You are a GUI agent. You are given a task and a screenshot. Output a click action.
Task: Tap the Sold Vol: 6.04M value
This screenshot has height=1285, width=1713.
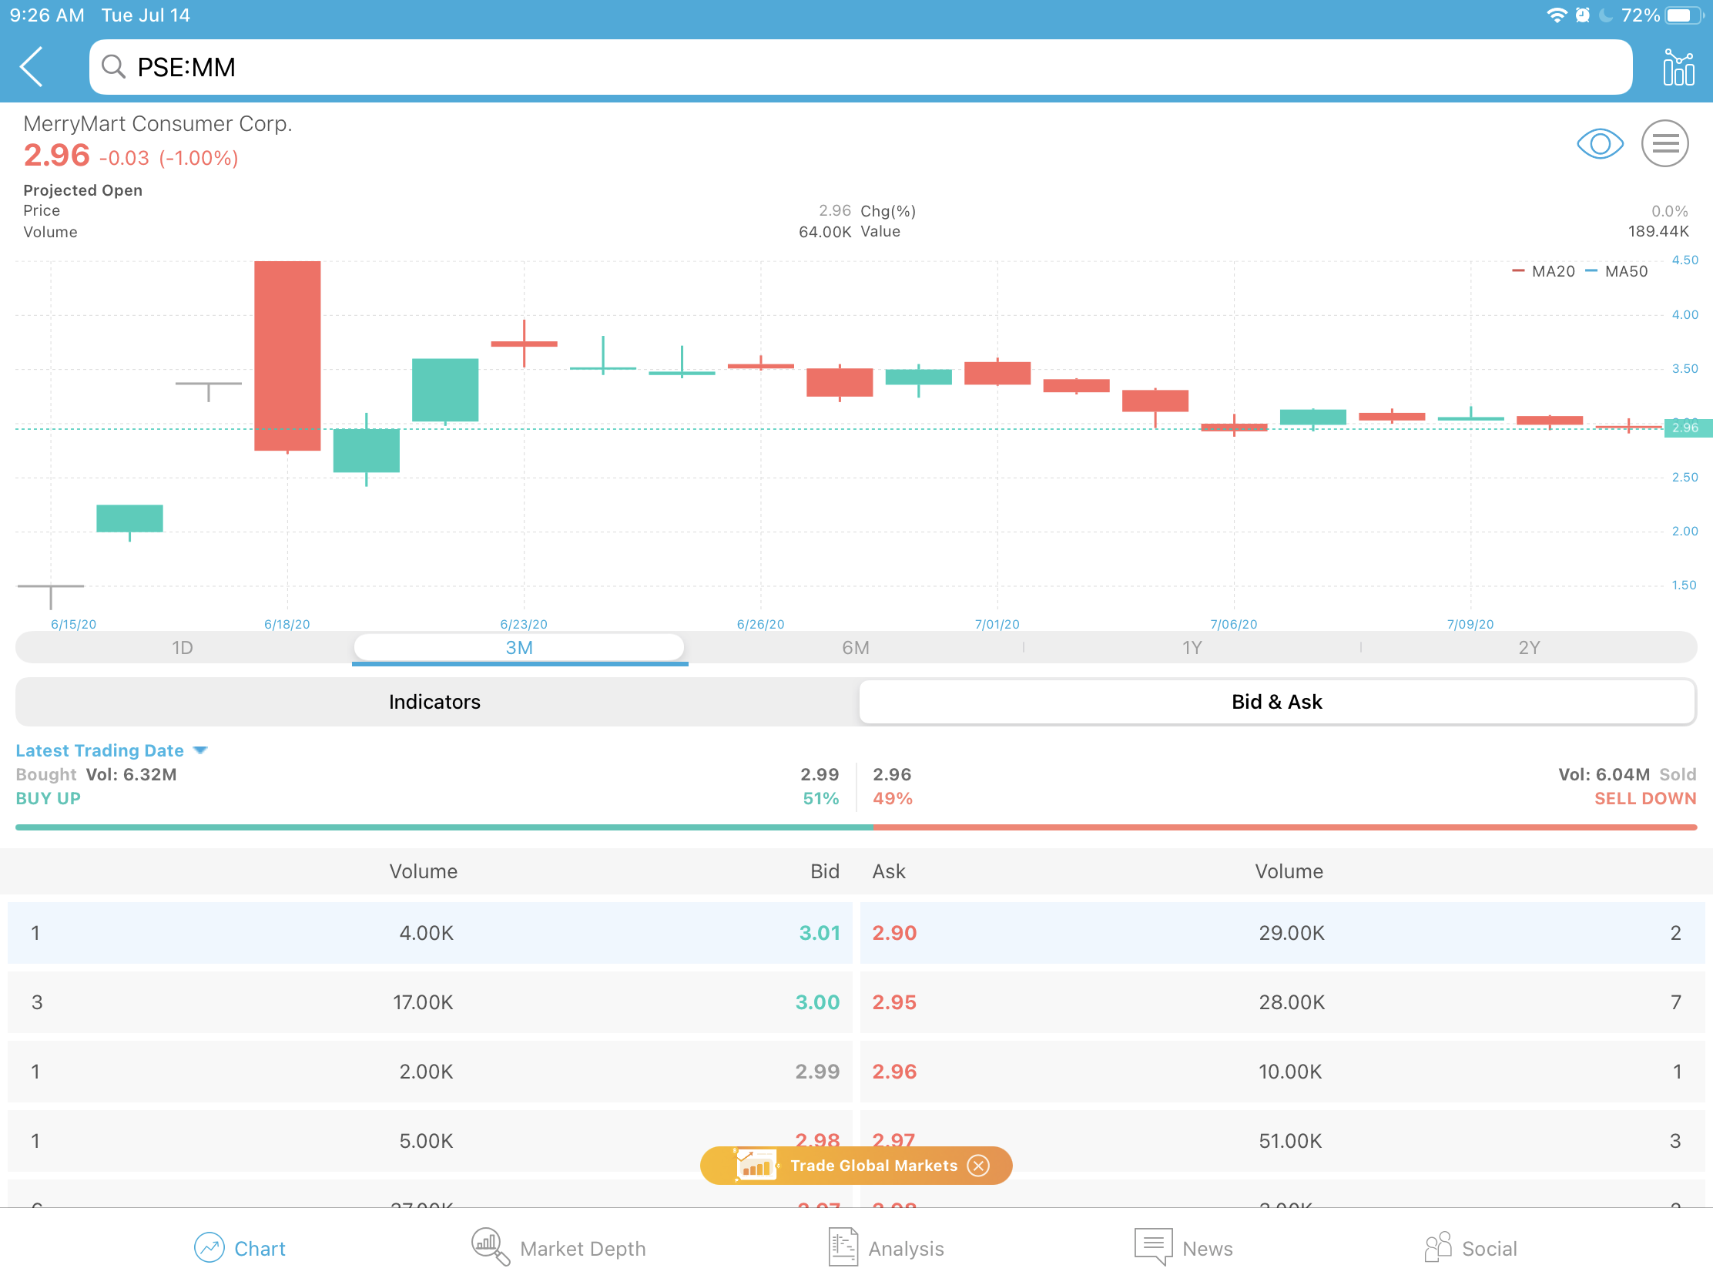point(1603,774)
